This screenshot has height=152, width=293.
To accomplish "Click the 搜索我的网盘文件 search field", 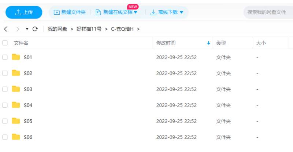I will (268, 12).
